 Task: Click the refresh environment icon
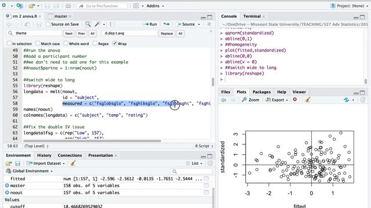click(210, 163)
